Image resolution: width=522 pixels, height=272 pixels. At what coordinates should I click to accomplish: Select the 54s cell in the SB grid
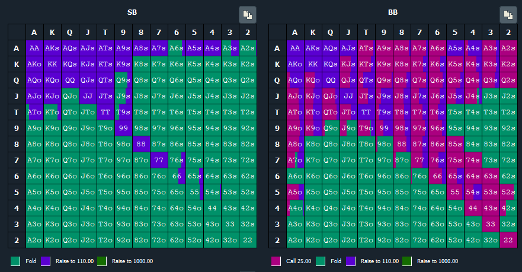tap(212, 192)
